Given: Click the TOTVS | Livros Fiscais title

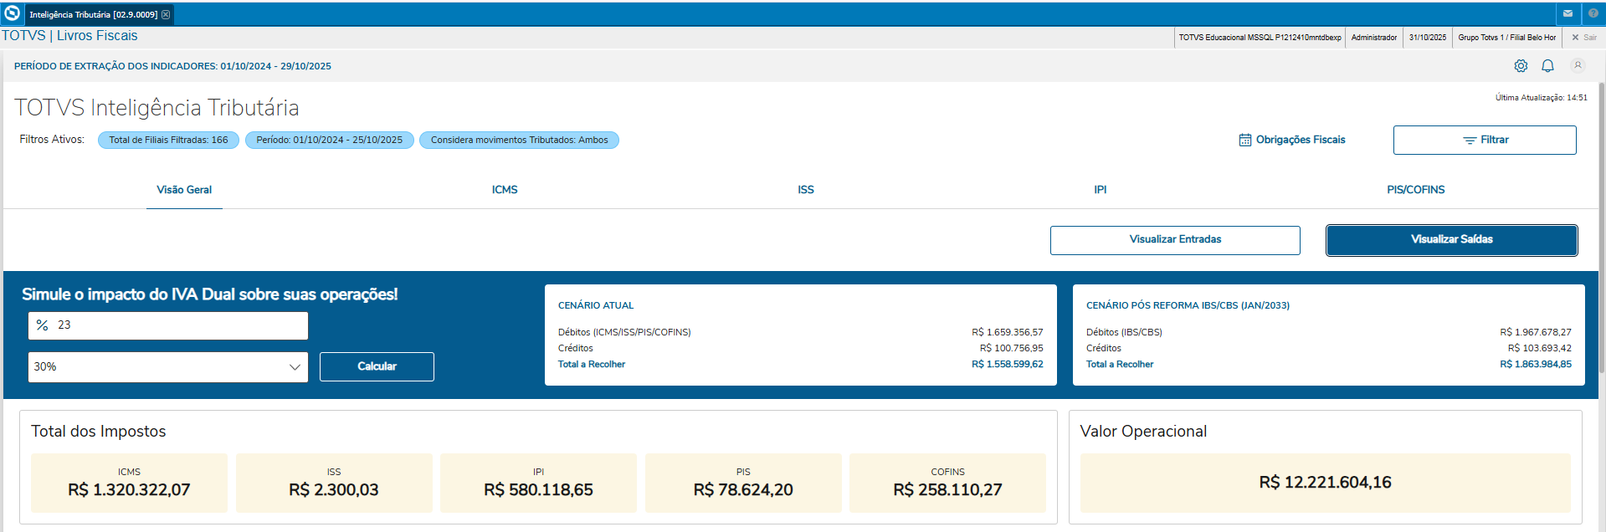Looking at the screenshot, I should click(x=69, y=36).
